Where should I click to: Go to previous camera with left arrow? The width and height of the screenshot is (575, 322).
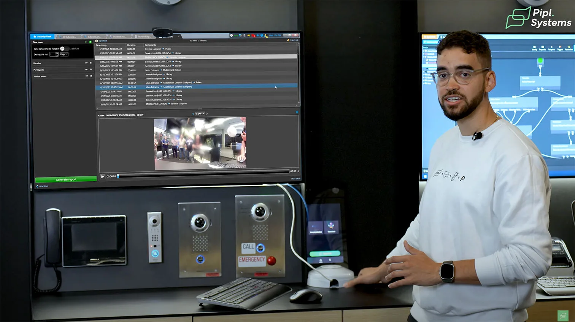(193, 114)
